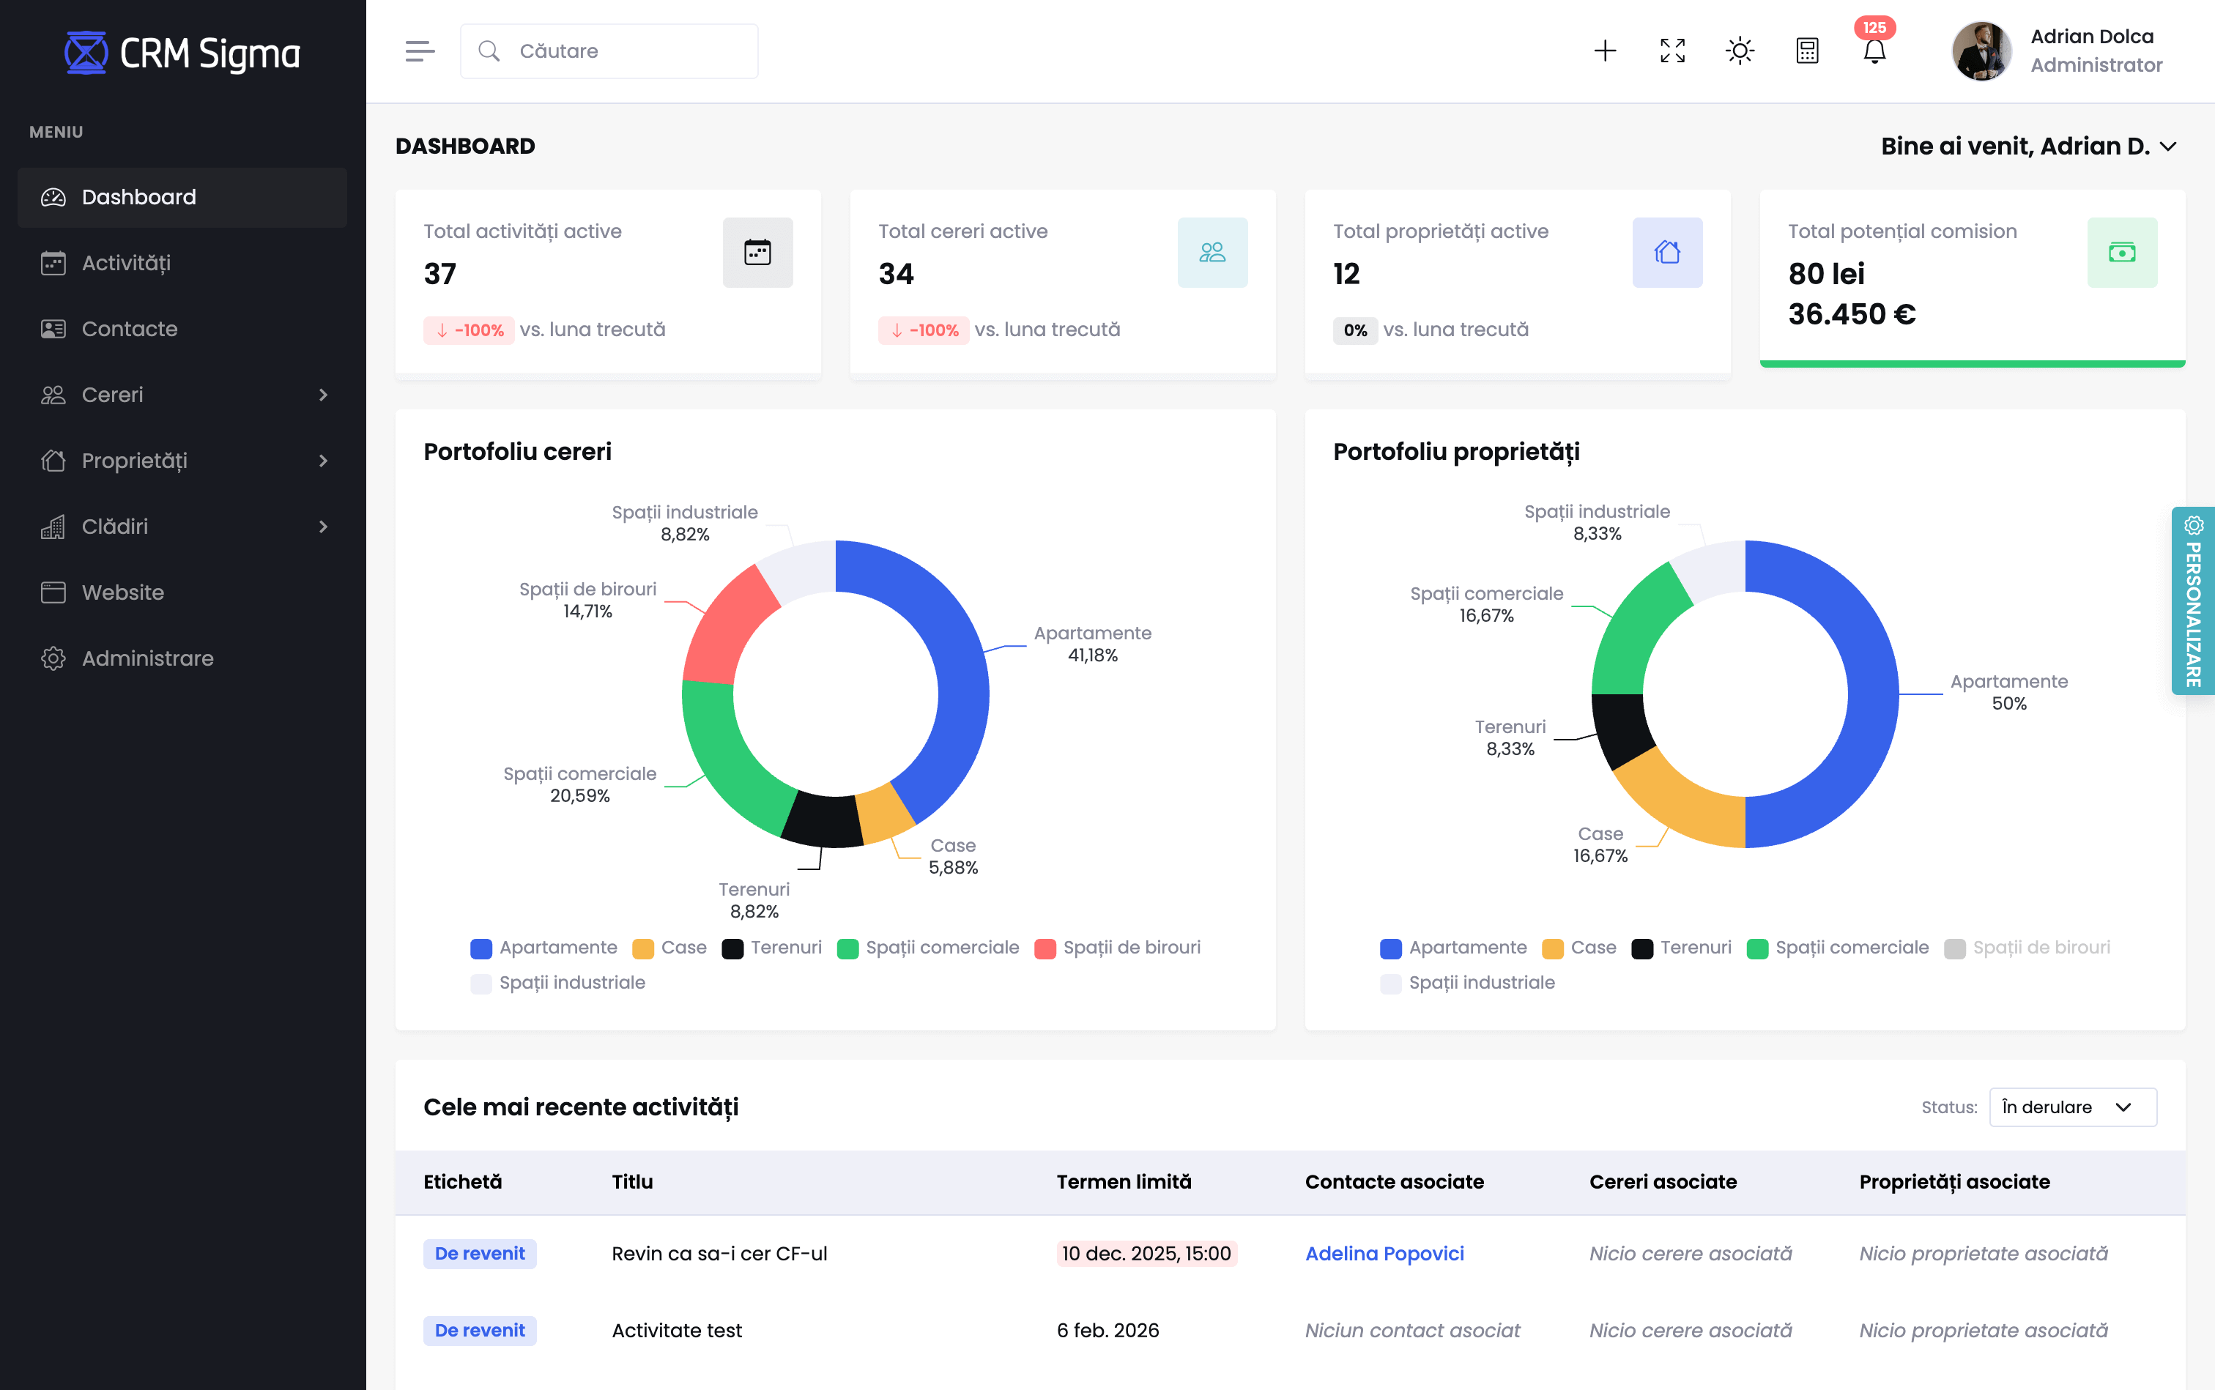Open notifications bell with 125 badge
The height and width of the screenshot is (1390, 2215).
coord(1874,51)
